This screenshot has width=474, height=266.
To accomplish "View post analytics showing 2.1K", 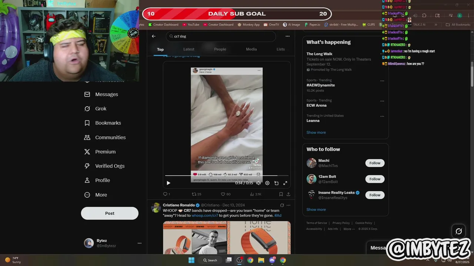I will (x=256, y=194).
